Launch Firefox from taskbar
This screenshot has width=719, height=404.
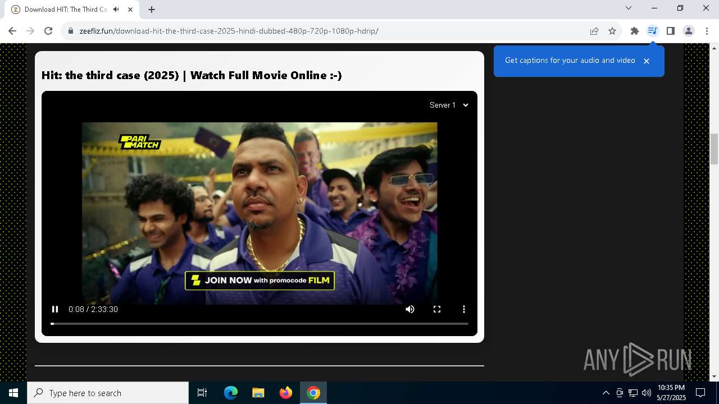286,393
